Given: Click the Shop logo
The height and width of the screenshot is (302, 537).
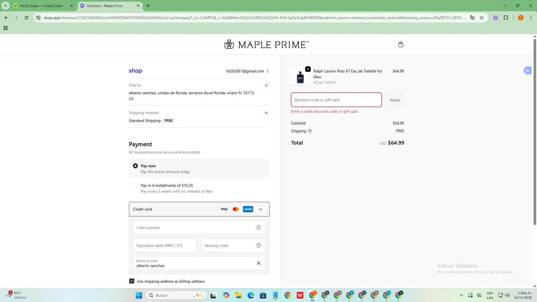Looking at the screenshot, I should [x=135, y=71].
